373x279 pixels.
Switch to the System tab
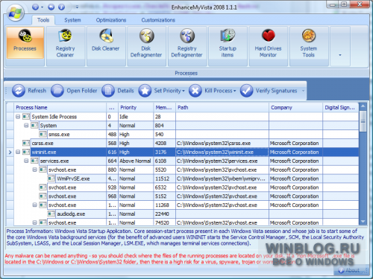[x=72, y=20]
